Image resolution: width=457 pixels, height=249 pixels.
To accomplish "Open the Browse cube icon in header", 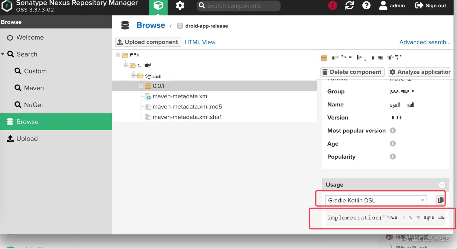I will pyautogui.click(x=158, y=6).
